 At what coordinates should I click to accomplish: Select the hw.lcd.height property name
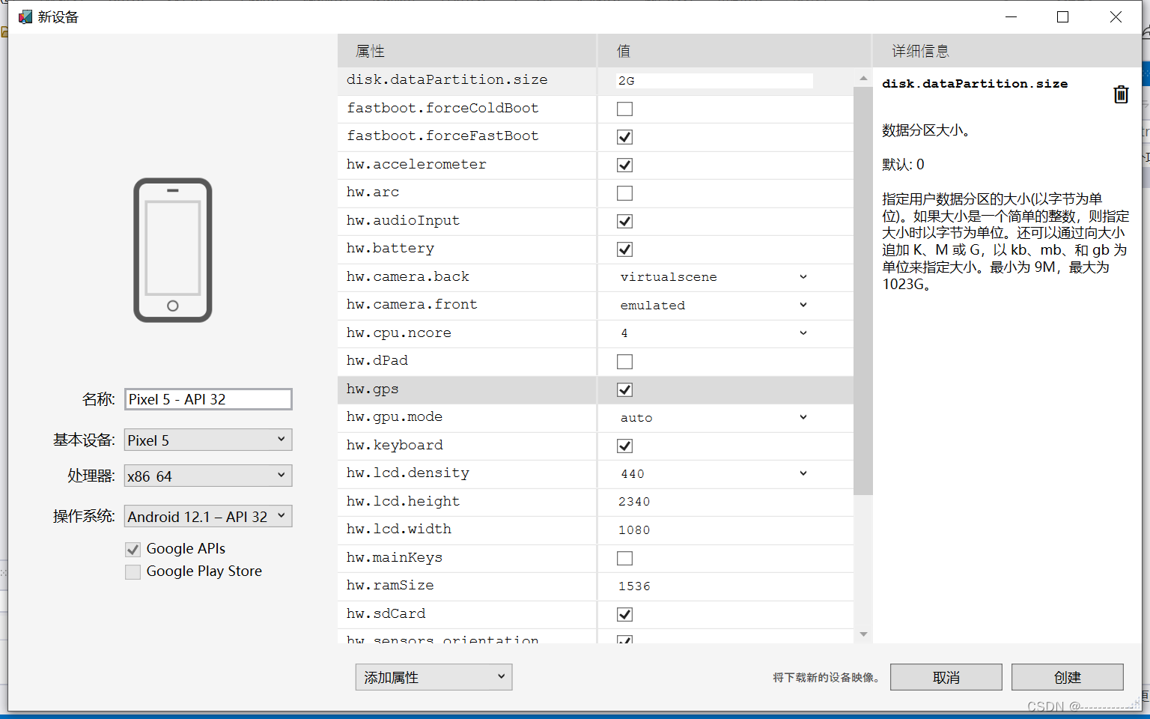(x=404, y=502)
